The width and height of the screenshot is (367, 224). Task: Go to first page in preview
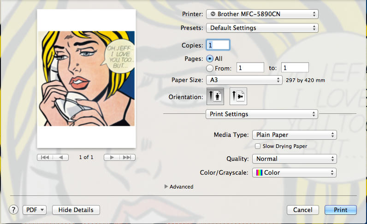45,157
